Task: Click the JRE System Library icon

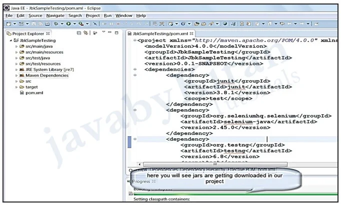Action: (x=21, y=70)
